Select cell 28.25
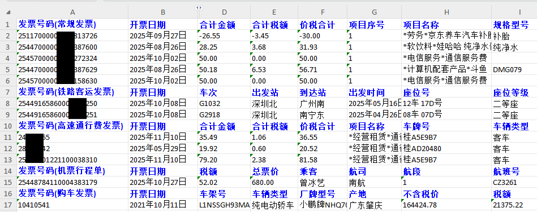The width and height of the screenshot is (537, 212). [x=224, y=47]
